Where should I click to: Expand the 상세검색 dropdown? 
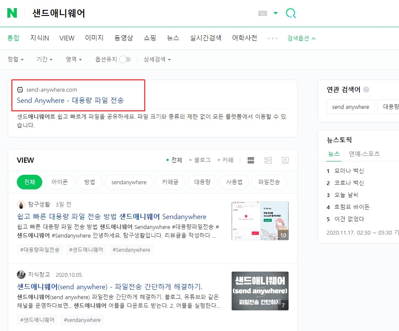click(x=157, y=59)
